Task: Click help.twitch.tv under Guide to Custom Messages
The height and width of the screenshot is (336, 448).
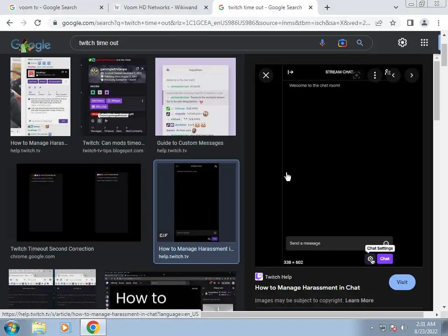Action: pyautogui.click(x=171, y=150)
